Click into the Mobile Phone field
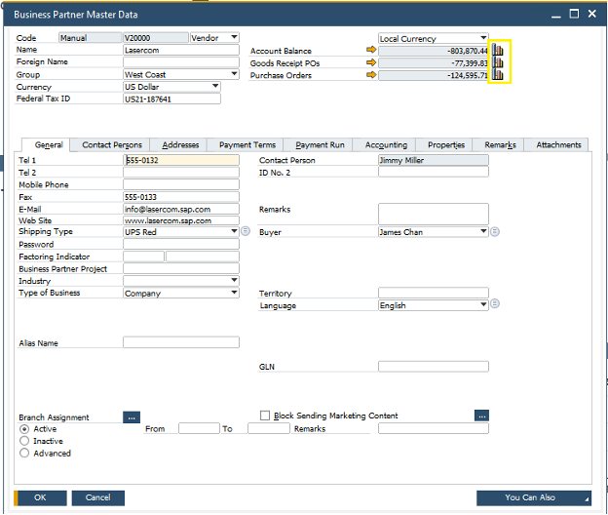The width and height of the screenshot is (608, 515). (180, 184)
